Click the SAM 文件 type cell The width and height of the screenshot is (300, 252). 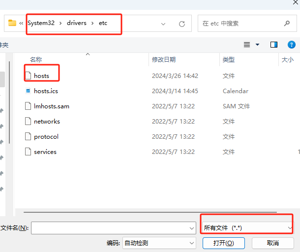pos(236,106)
